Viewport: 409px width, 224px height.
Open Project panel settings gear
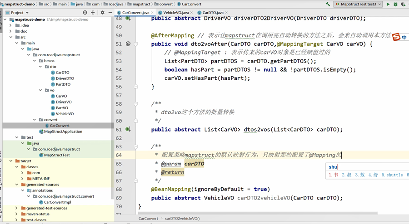point(103,13)
